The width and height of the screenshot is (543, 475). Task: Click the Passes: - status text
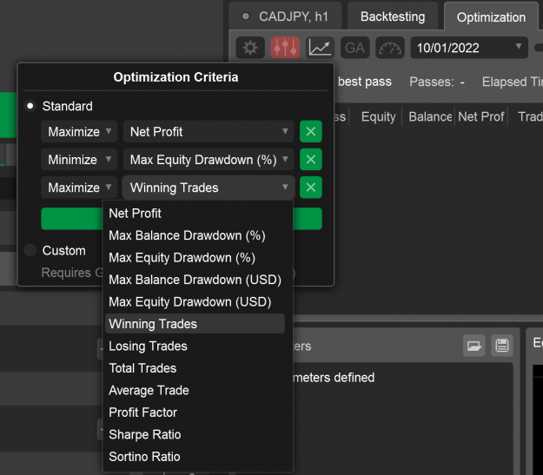[x=437, y=82]
